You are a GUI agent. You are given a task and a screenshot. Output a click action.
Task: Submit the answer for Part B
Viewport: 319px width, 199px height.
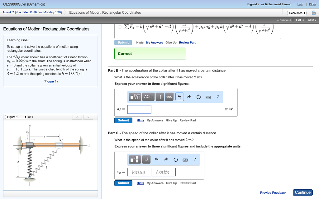(123, 120)
